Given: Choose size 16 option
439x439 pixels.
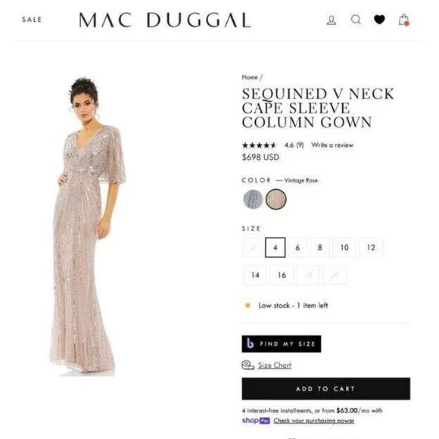Looking at the screenshot, I should pyautogui.click(x=282, y=275).
